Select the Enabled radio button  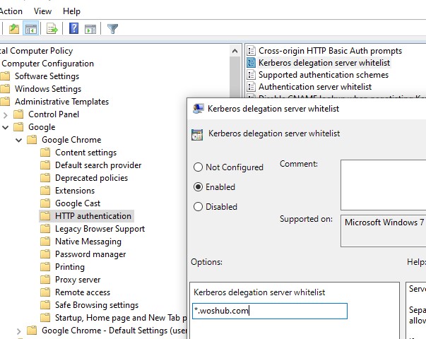click(198, 187)
